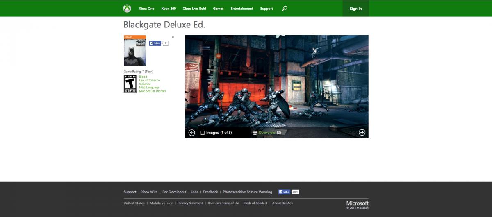Click the footer like count bubble 23m

coord(295,192)
